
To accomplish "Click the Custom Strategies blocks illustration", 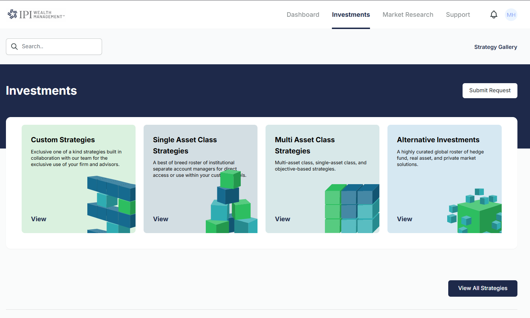I will (111, 204).
